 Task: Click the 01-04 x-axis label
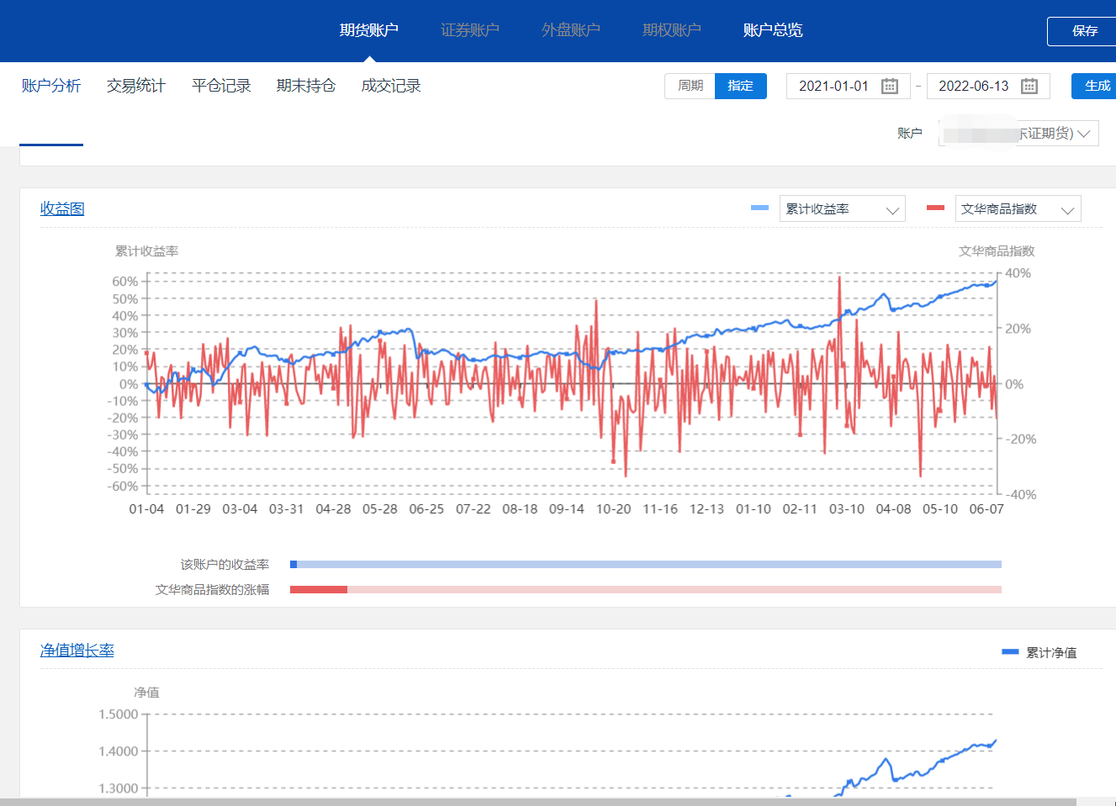click(x=146, y=509)
